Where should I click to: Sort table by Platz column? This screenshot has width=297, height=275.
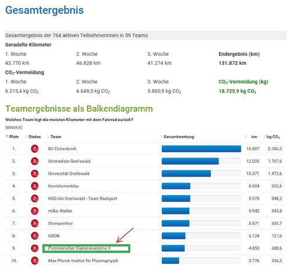[14, 137]
